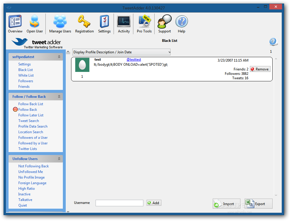Maximize the TweetAdder window
The image size is (290, 221).
pyautogui.click(x=266, y=7)
